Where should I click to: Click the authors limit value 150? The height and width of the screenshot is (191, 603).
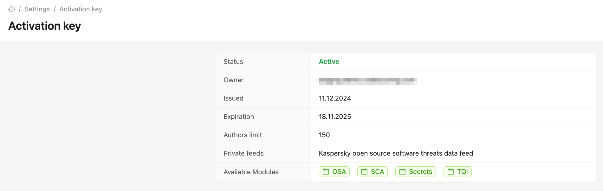(324, 135)
